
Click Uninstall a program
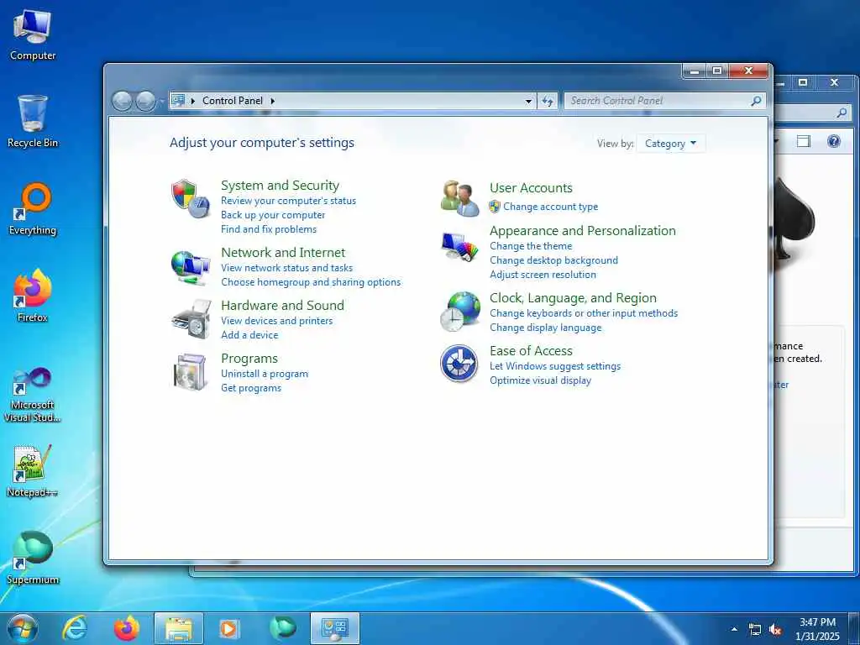(x=265, y=374)
